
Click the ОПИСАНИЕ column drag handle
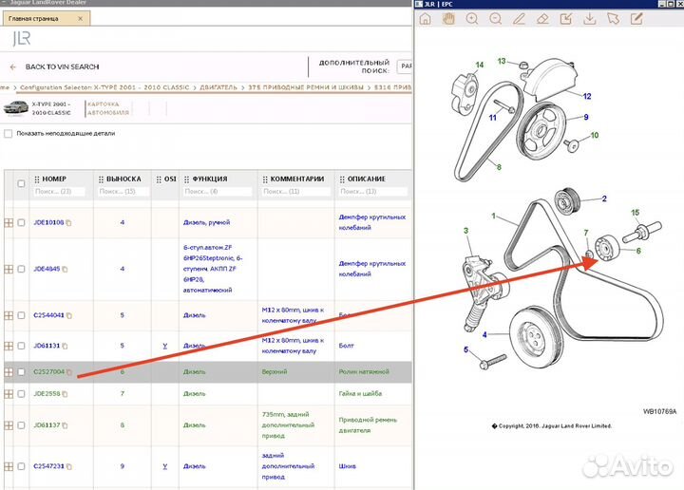pos(342,179)
